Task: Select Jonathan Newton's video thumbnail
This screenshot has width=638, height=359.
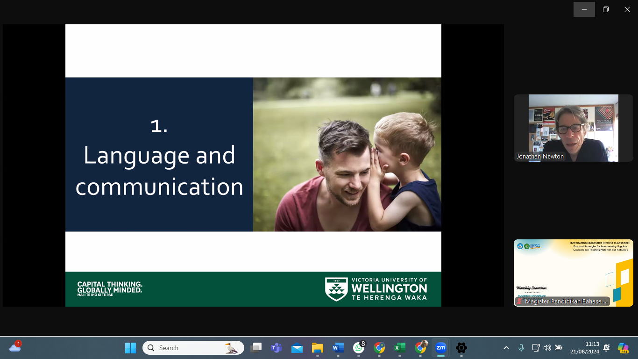Action: click(573, 128)
